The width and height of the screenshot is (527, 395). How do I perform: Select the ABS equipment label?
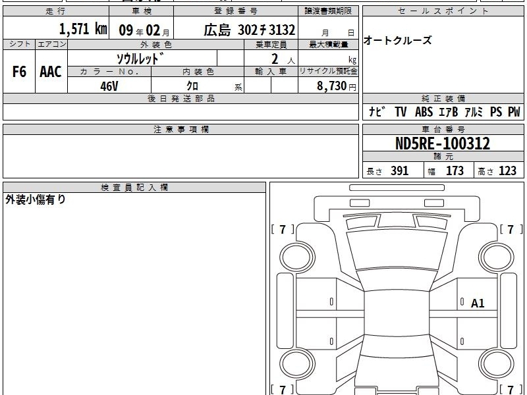pyautogui.click(x=424, y=111)
